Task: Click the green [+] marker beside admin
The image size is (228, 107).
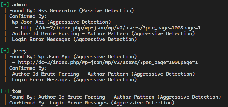Action: click(x=5, y=5)
